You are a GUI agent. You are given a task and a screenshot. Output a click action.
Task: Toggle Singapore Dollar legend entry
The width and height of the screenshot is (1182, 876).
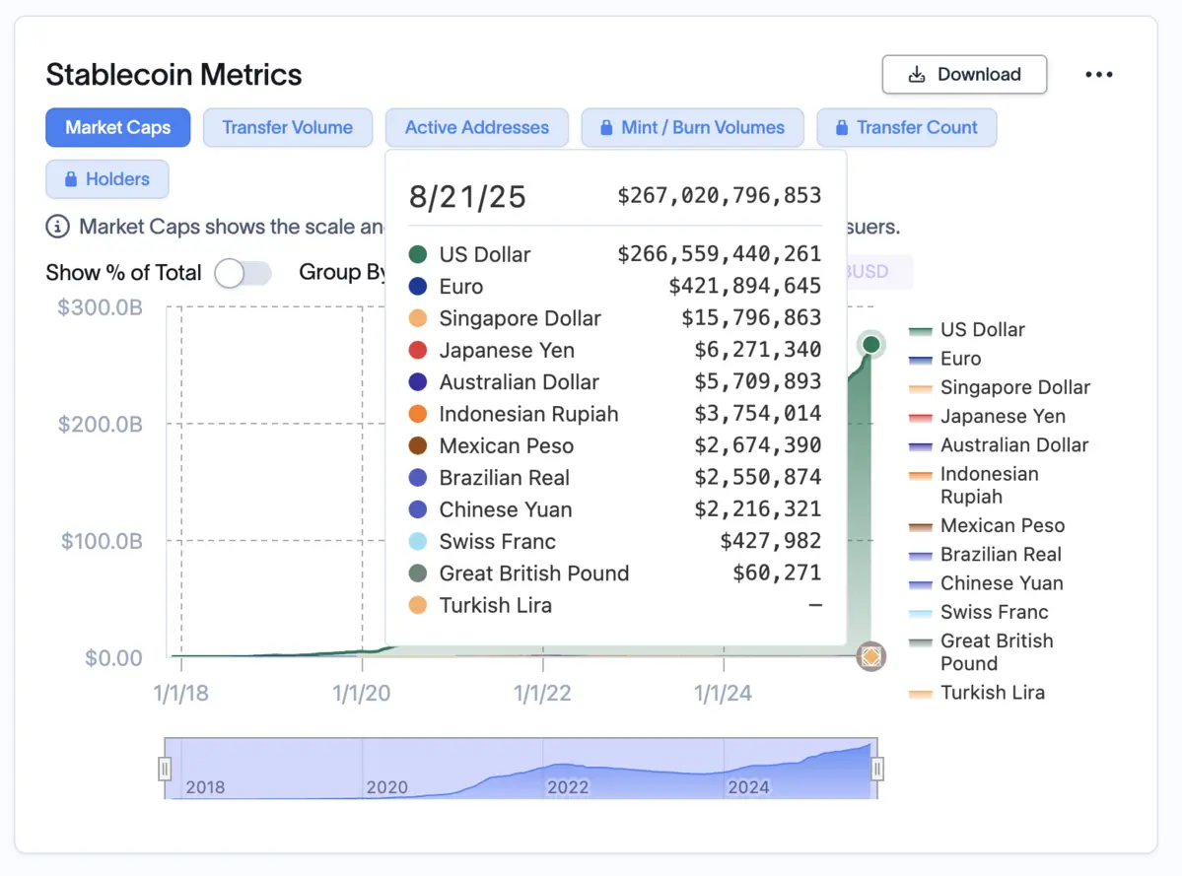[1014, 387]
